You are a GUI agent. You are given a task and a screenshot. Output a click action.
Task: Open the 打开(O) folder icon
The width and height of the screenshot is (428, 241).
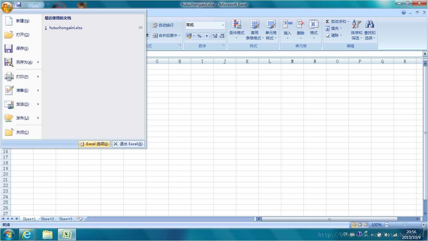[9, 35]
